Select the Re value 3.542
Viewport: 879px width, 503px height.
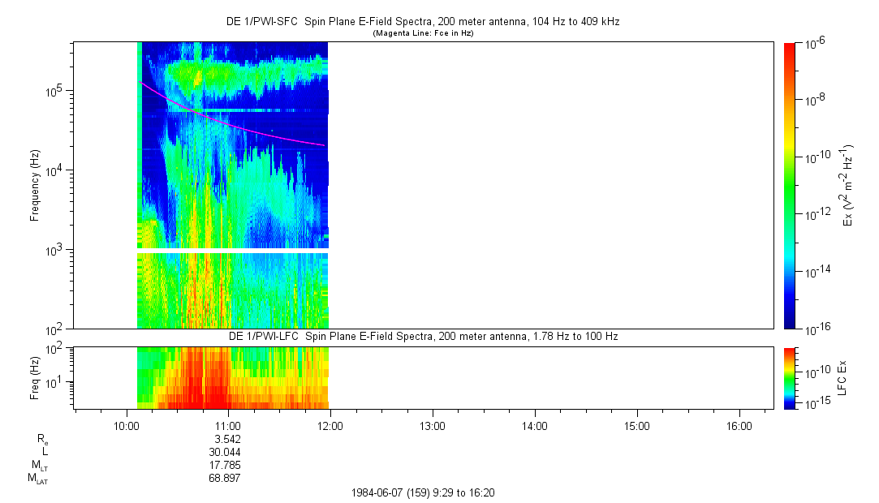[225, 439]
